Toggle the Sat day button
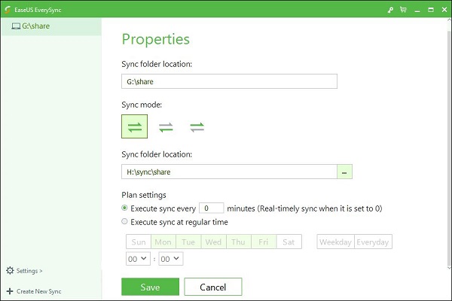452x301 pixels. [x=289, y=242]
